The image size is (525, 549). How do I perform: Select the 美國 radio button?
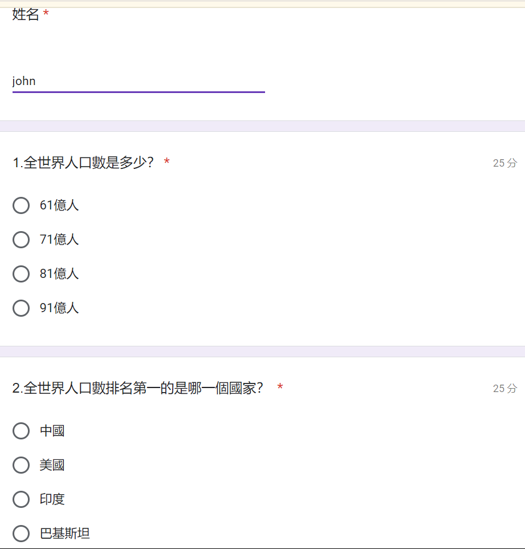21,465
